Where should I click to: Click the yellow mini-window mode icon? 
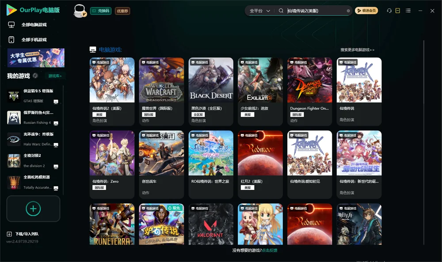click(398, 11)
